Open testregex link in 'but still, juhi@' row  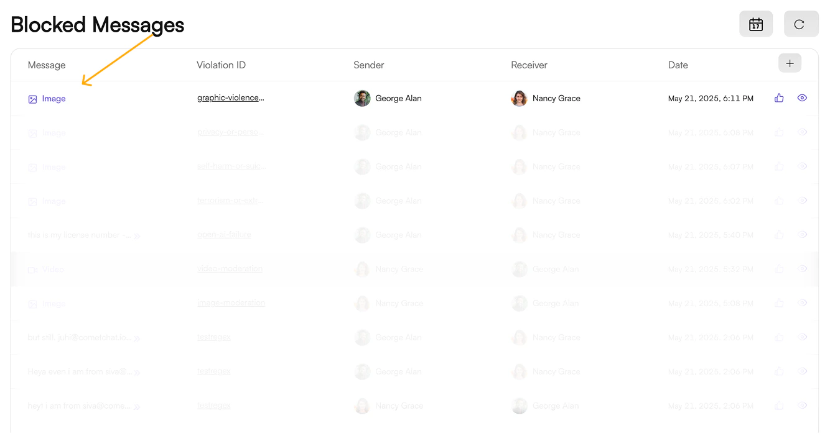(x=214, y=337)
